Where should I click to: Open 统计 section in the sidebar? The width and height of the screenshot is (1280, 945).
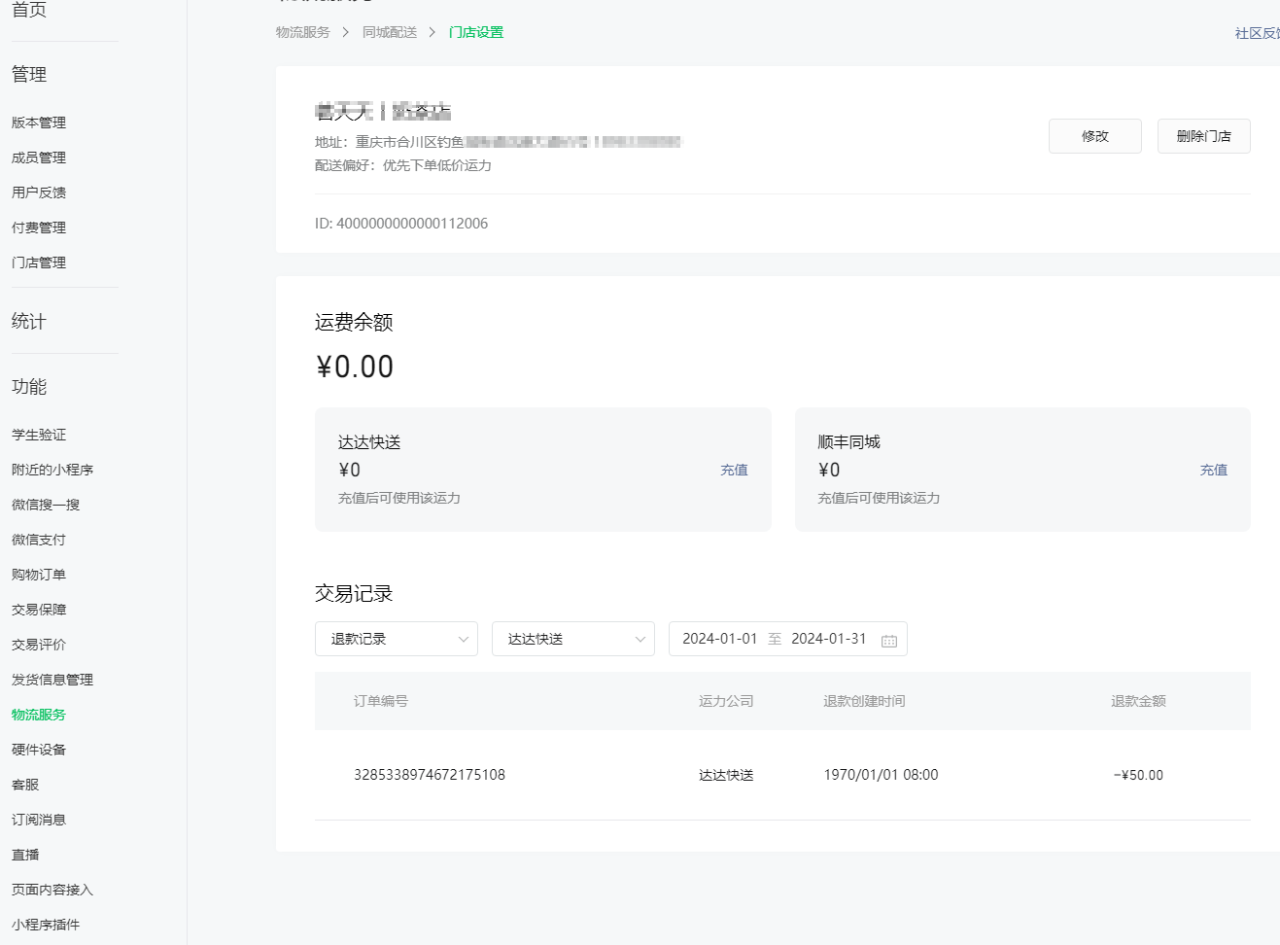pos(29,321)
